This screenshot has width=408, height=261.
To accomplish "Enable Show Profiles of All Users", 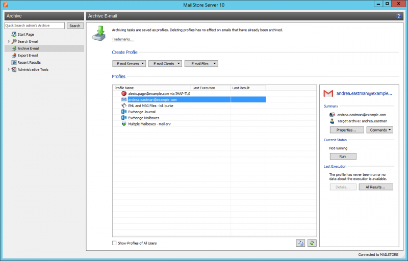I will (114, 243).
